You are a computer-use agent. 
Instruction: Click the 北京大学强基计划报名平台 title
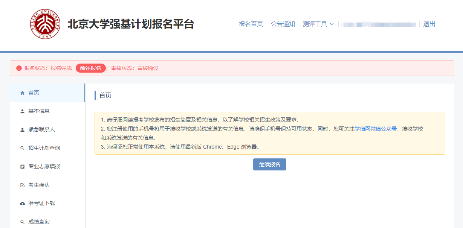tap(131, 24)
